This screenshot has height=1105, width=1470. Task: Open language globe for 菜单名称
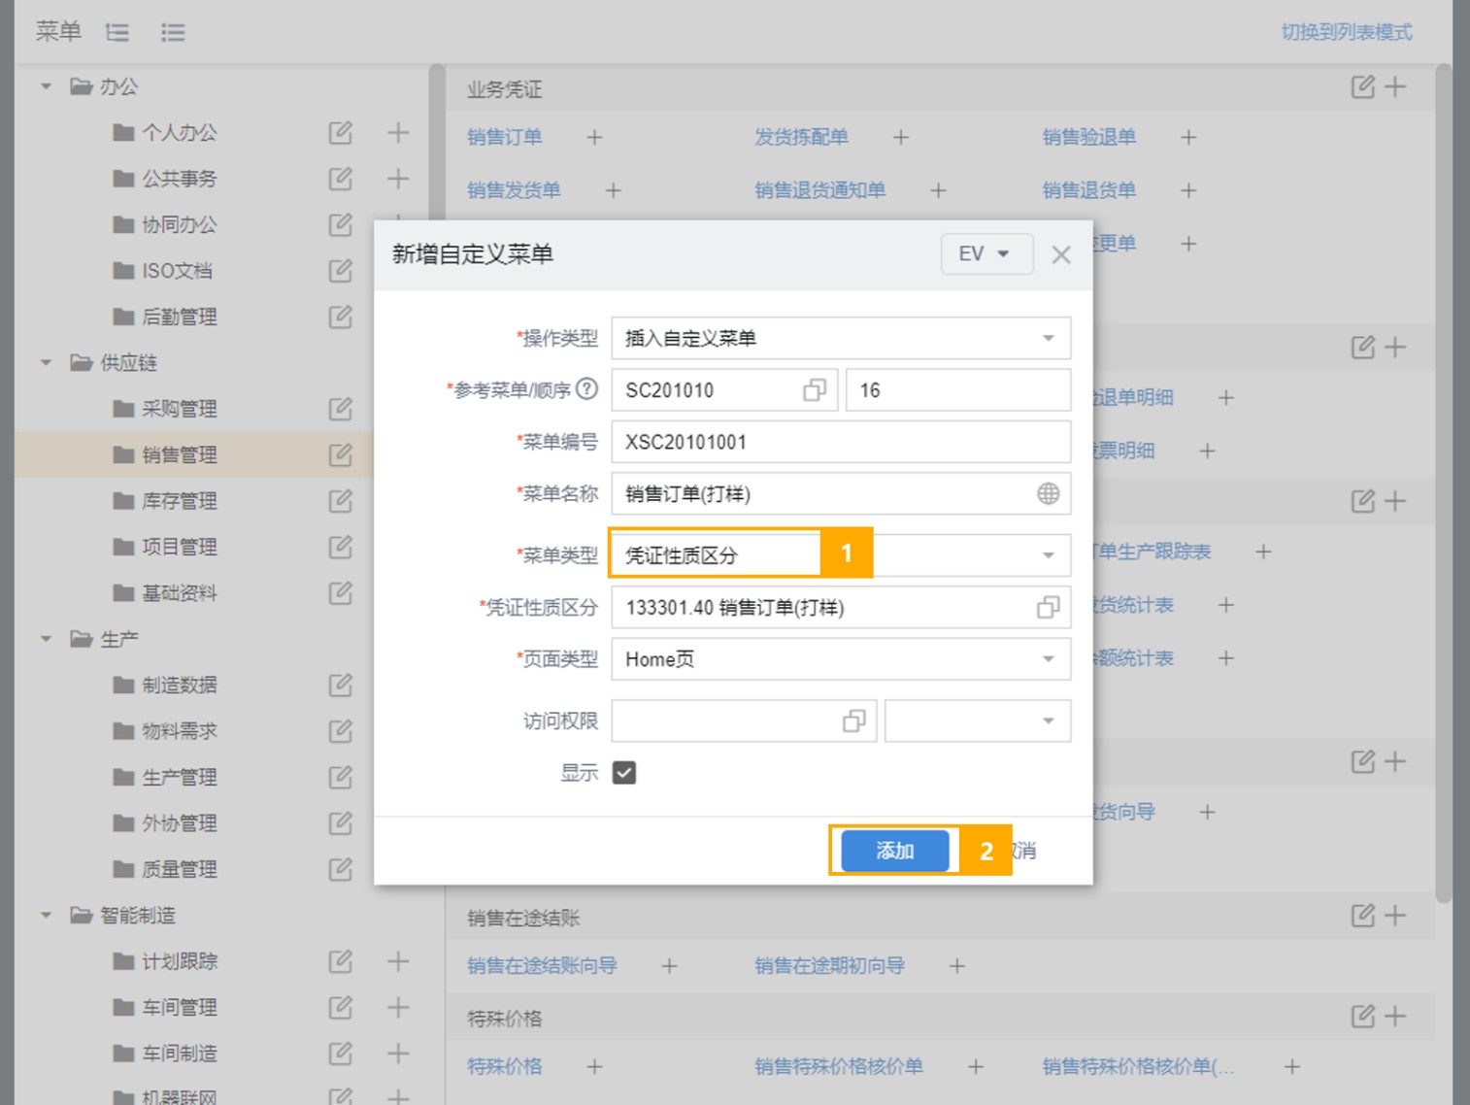tap(1049, 494)
